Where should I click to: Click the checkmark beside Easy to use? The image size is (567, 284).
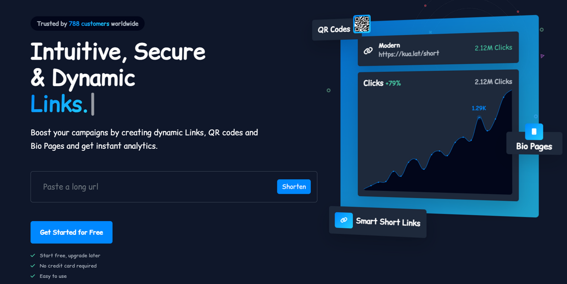[33, 276]
